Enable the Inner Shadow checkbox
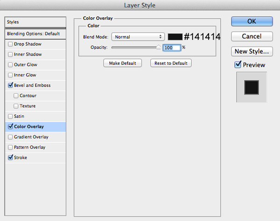The image size is (280, 221). [x=10, y=55]
